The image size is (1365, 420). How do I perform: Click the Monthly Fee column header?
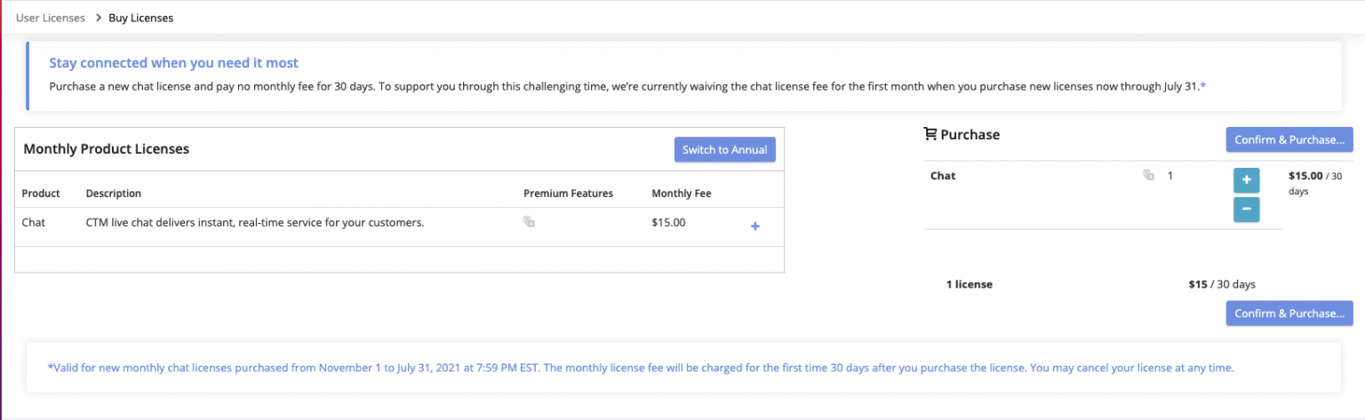(681, 194)
